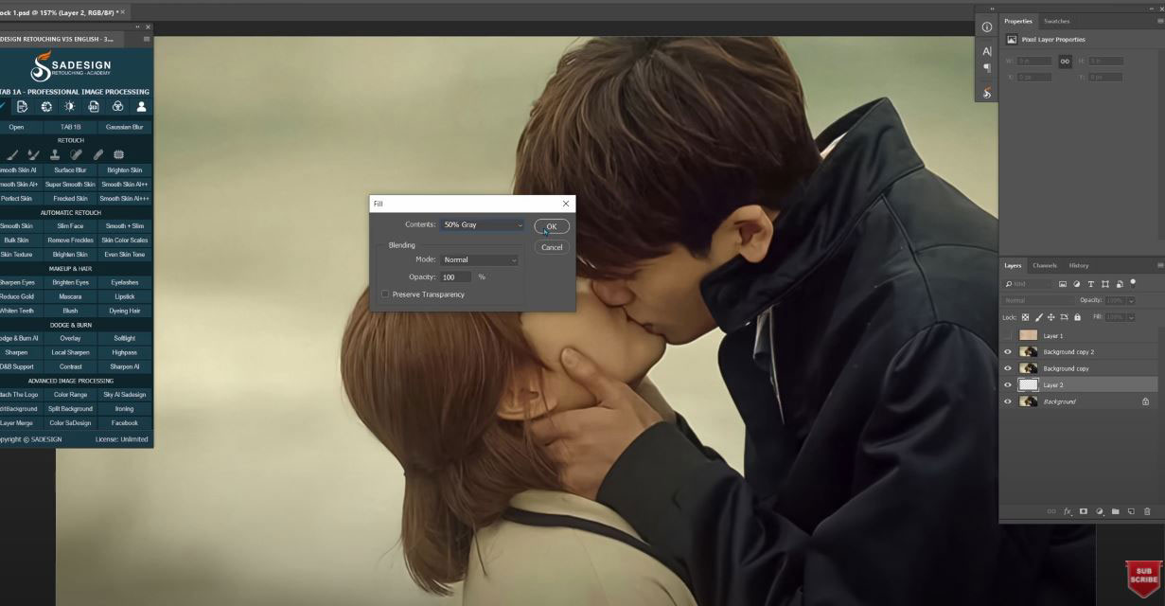1165x606 pixels.
Task: Hide the Background copy 2 layer
Action: (x=1007, y=351)
